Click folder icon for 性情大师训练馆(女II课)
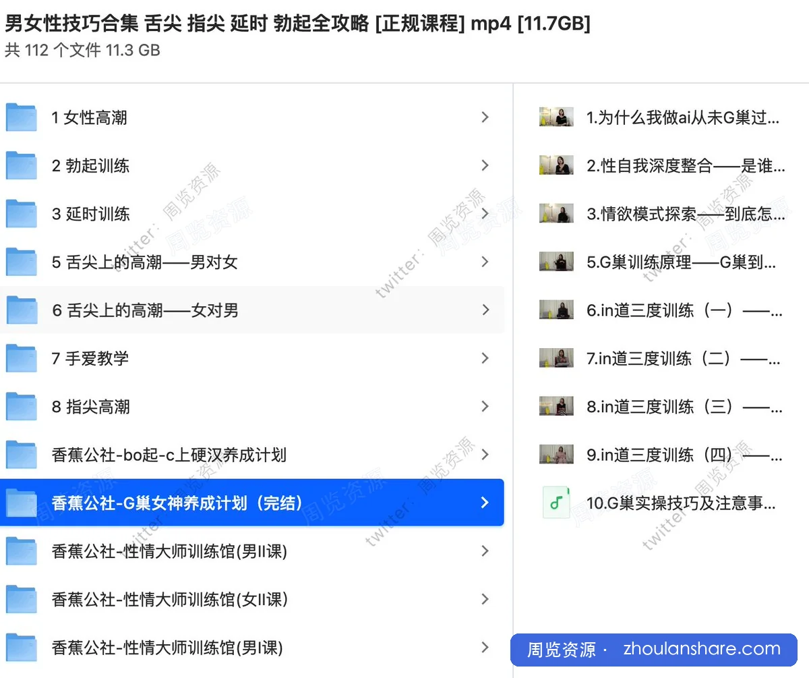This screenshot has height=678, width=809. (21, 599)
